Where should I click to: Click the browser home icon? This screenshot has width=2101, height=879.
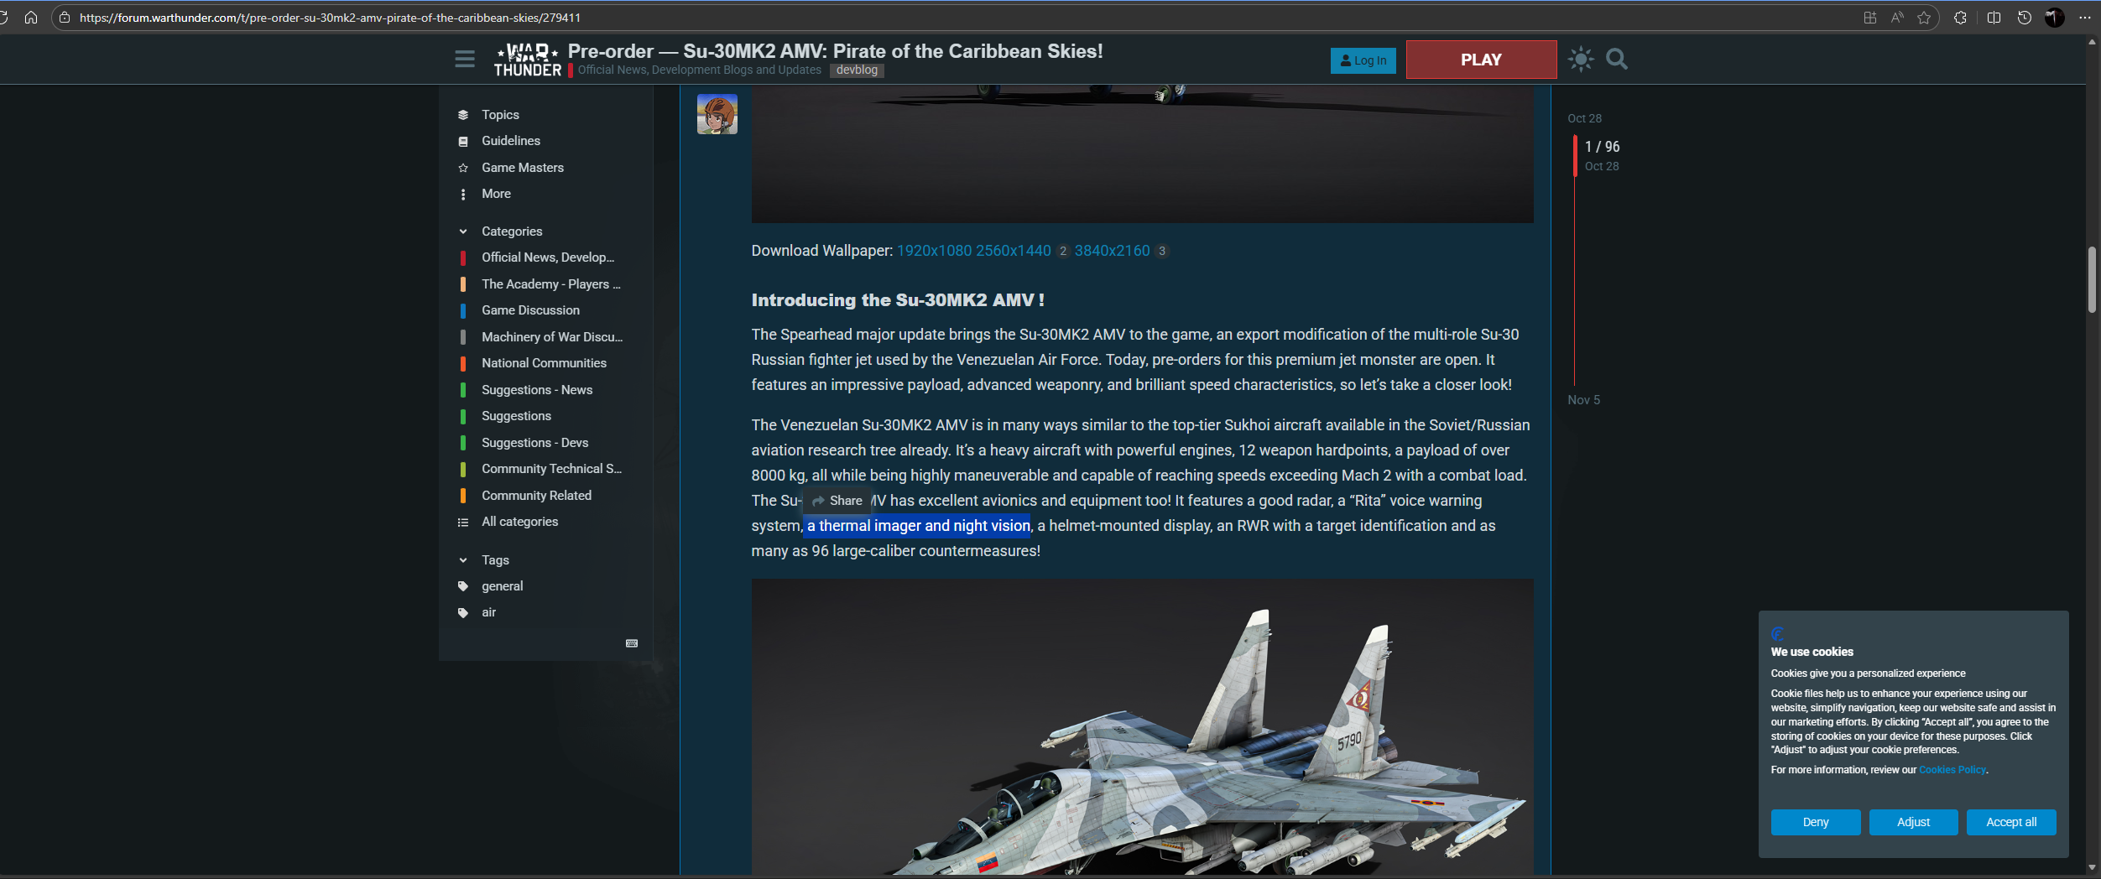[x=31, y=18]
